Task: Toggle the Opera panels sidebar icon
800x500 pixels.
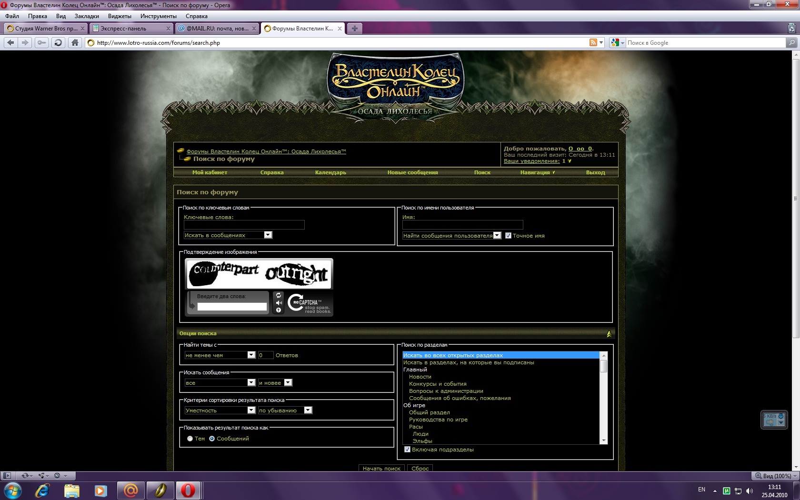Action: coord(7,475)
